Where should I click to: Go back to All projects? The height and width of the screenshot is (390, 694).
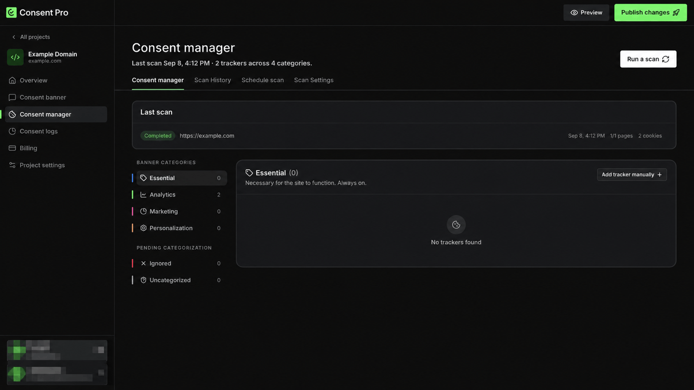coord(31,37)
